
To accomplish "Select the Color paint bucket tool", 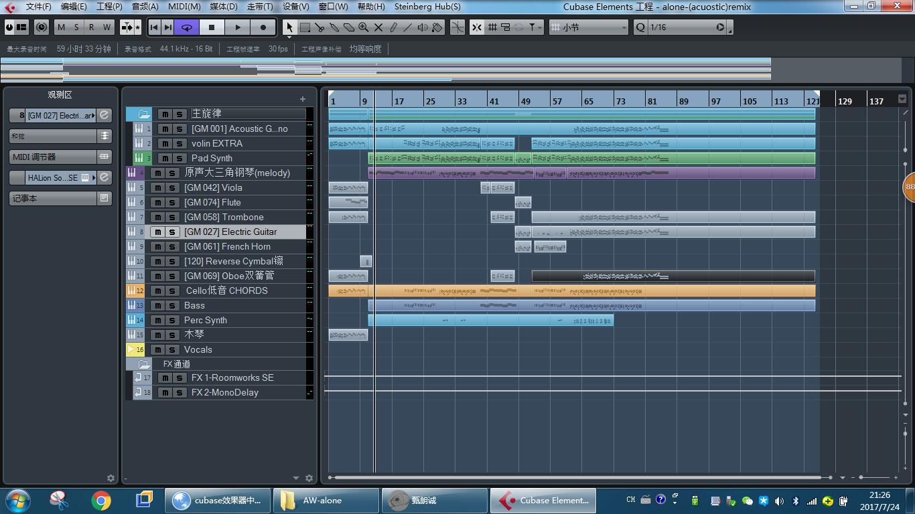I will tap(437, 27).
